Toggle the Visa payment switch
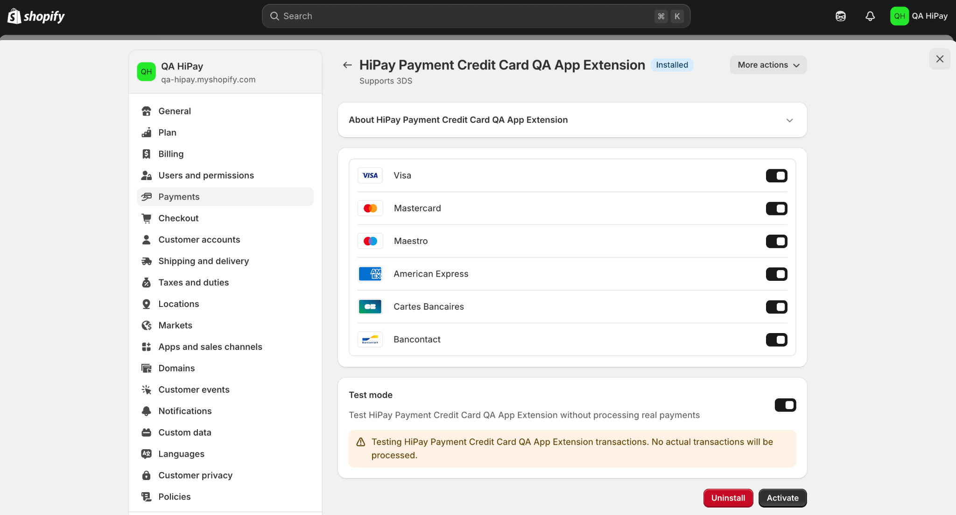 pos(777,176)
